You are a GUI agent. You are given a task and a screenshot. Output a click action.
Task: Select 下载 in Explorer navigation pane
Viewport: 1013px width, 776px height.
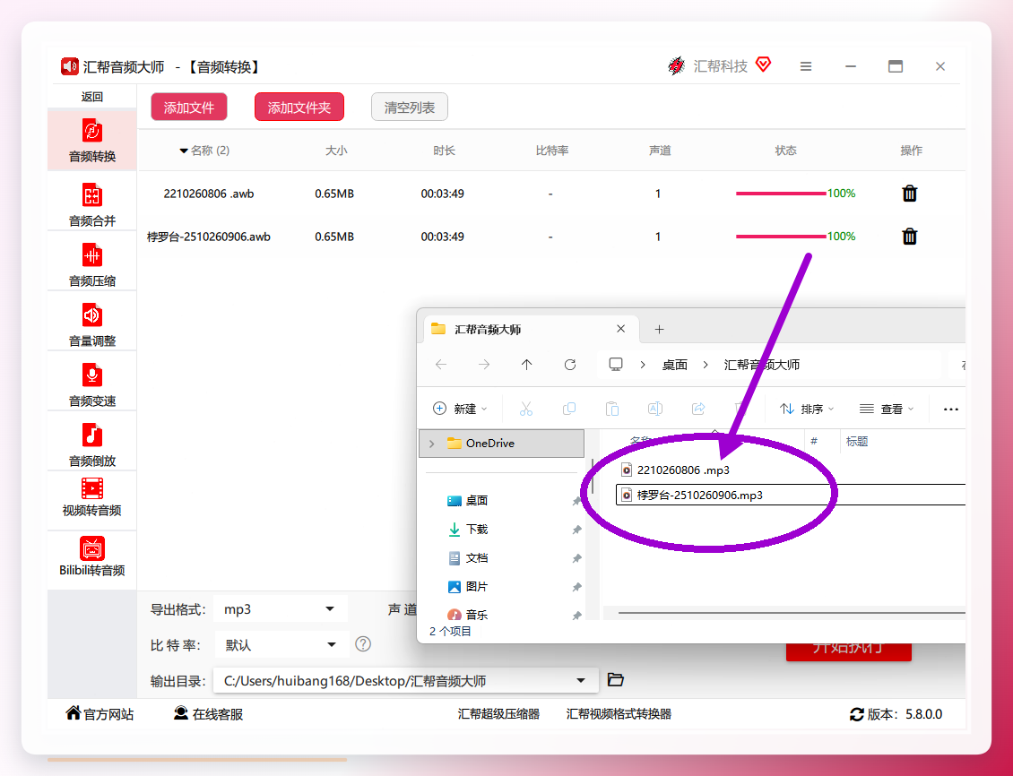click(477, 529)
